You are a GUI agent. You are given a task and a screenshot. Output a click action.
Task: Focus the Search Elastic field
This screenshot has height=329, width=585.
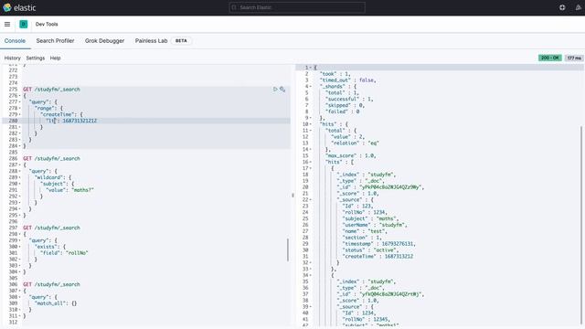coord(297,7)
